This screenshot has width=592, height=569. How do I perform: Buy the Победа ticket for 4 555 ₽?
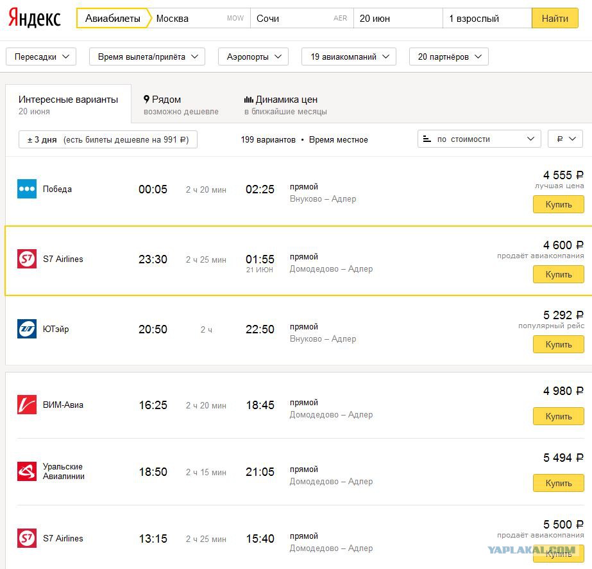point(559,204)
